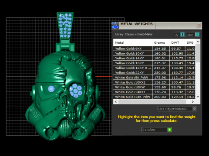The image size is (209, 156).
Task: Click the Library: Classic - (Fast)-Metal label
Action: (134, 34)
